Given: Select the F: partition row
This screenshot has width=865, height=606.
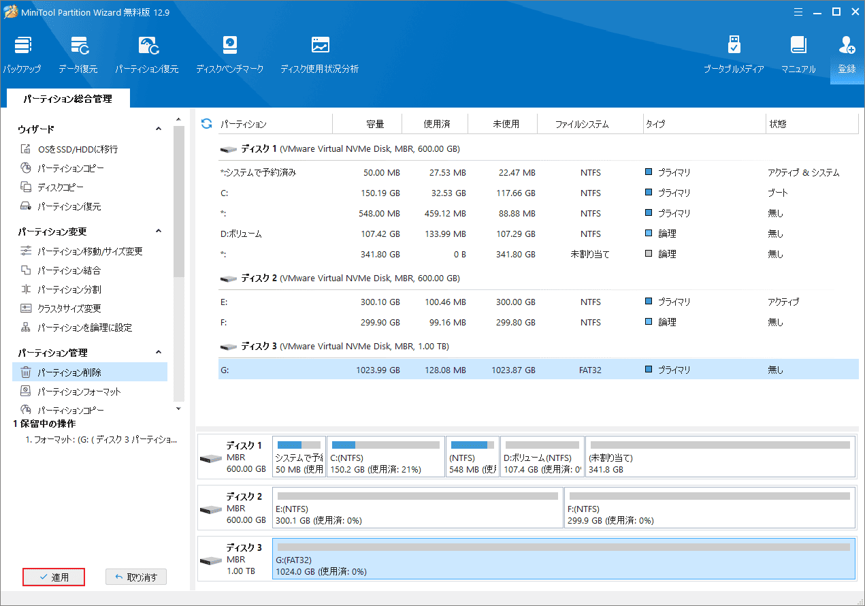Looking at the screenshot, I should tap(538, 322).
